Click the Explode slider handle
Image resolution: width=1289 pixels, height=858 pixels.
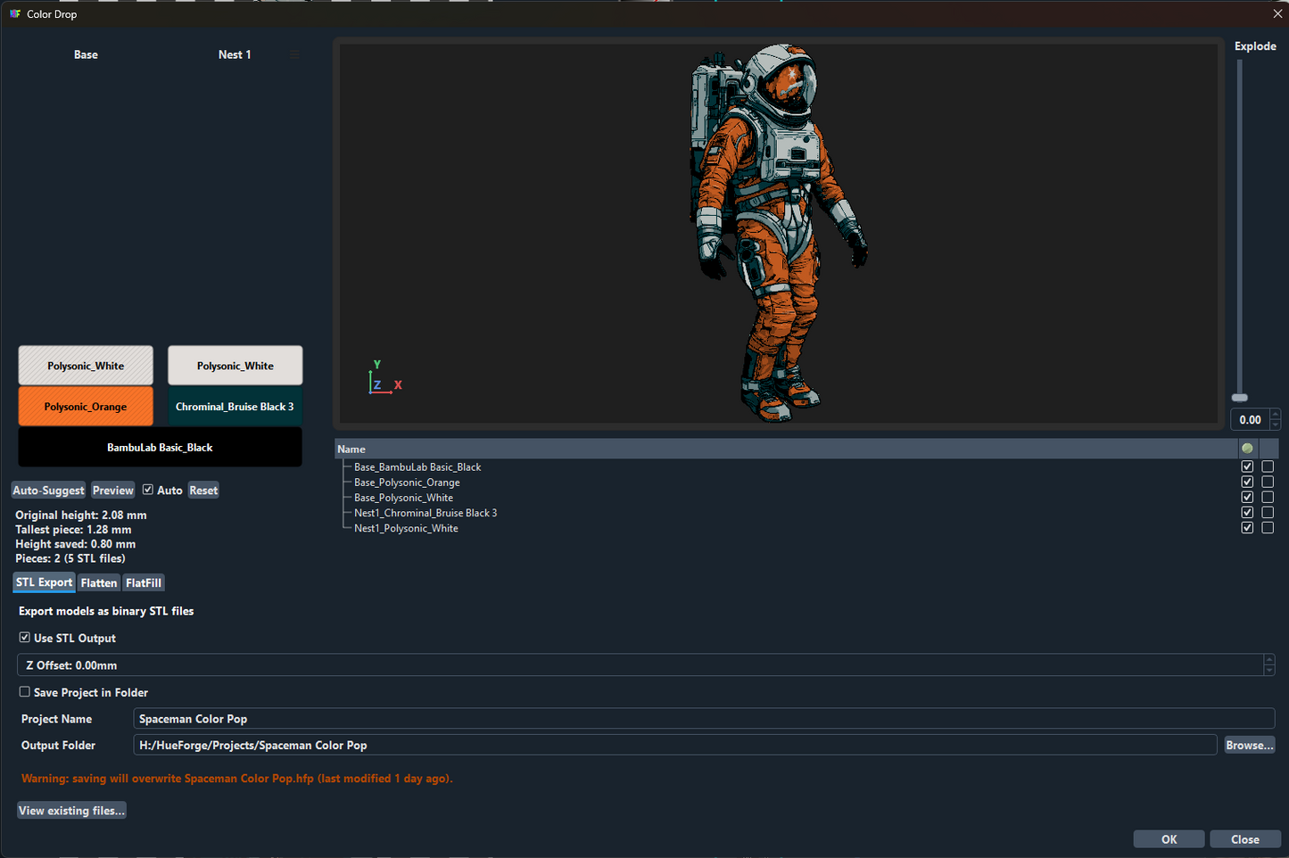[1240, 398]
